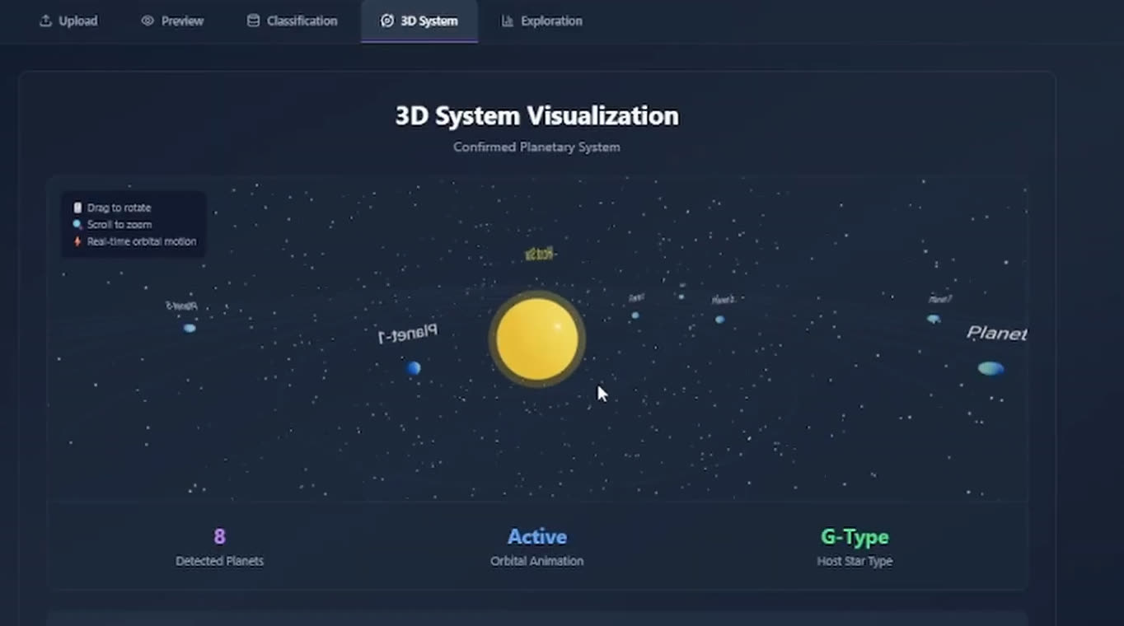The image size is (1124, 626).
Task: Click the purple 8 detected planets counter
Action: [219, 536]
